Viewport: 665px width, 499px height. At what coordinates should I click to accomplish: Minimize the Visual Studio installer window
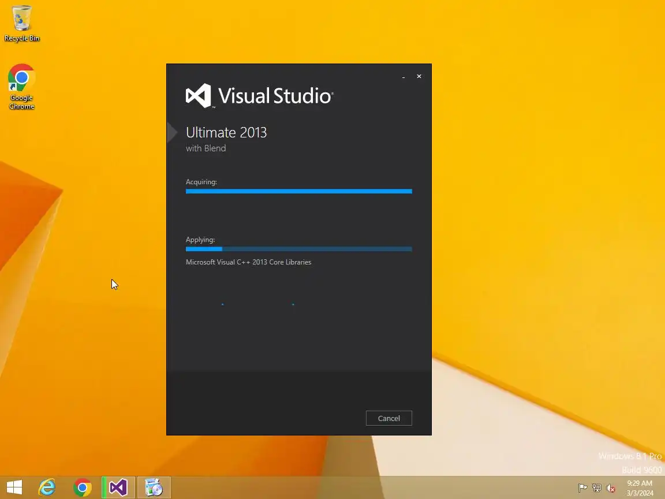pos(404,77)
